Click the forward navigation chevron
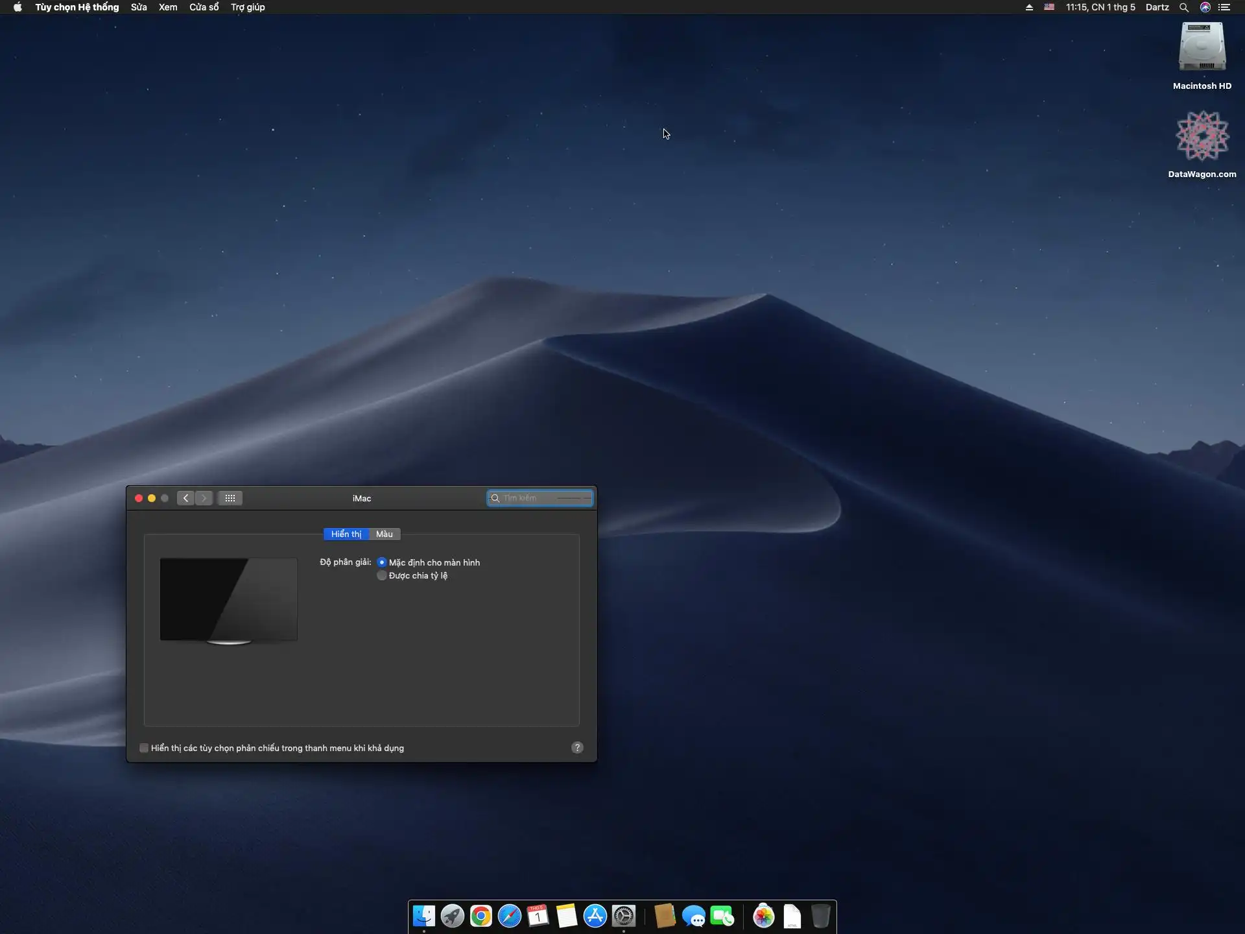 click(204, 498)
